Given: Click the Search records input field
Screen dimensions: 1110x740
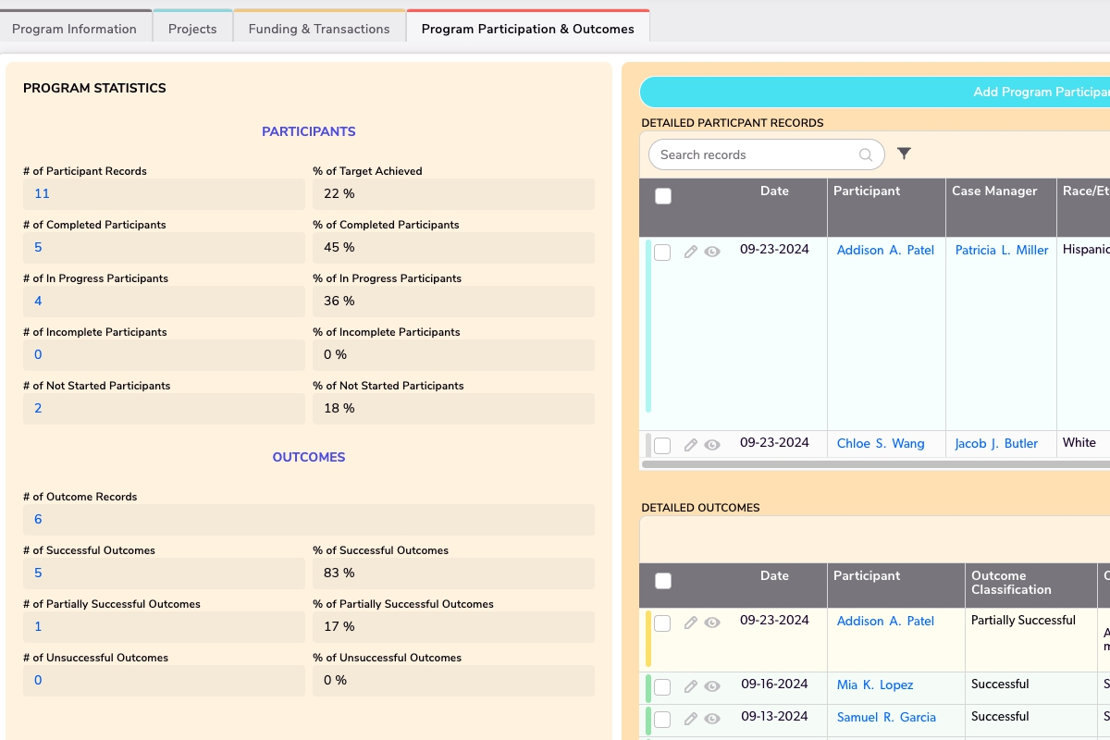Looking at the screenshot, I should click(754, 155).
